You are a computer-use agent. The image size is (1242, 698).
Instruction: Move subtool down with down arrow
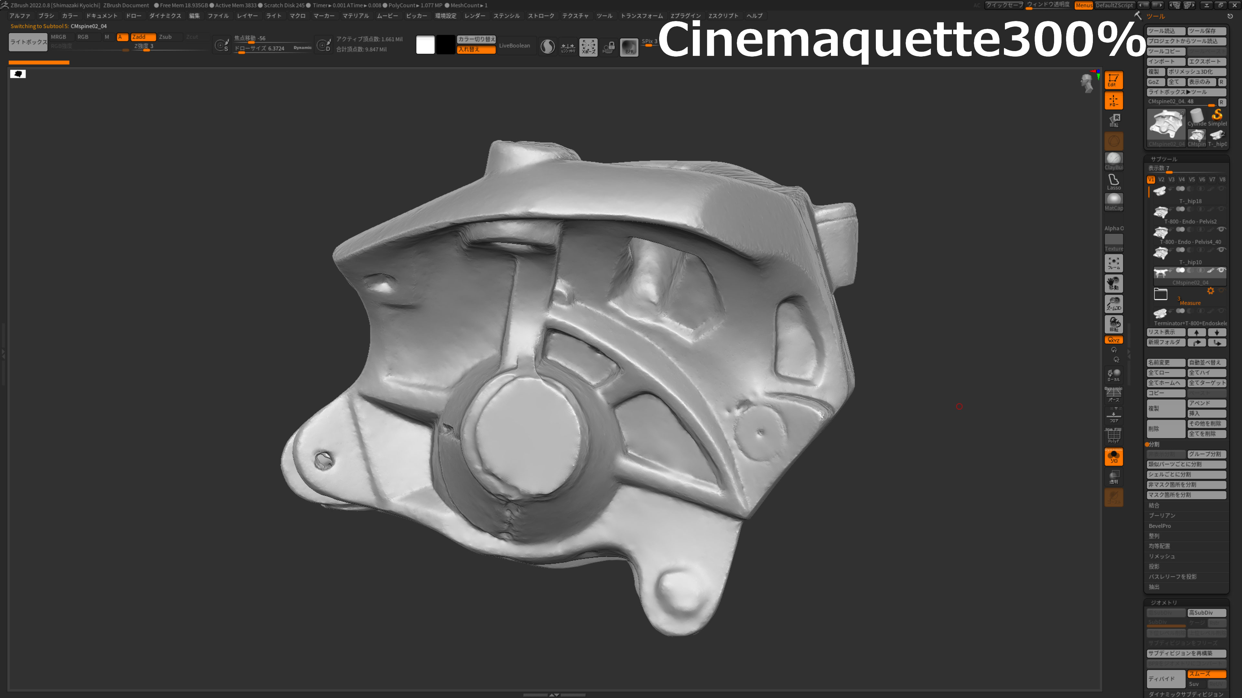click(x=1216, y=333)
